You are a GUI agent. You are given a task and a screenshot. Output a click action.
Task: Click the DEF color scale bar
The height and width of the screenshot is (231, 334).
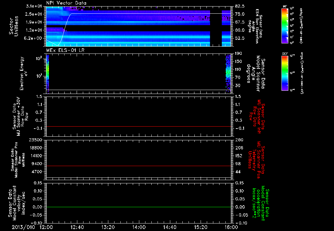tap(285, 73)
